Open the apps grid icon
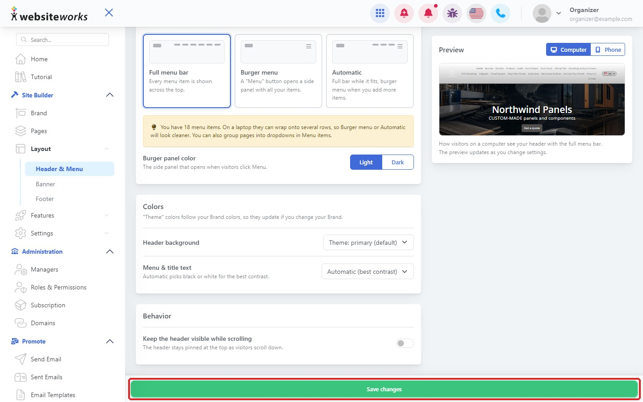Image resolution: width=643 pixels, height=402 pixels. click(380, 13)
